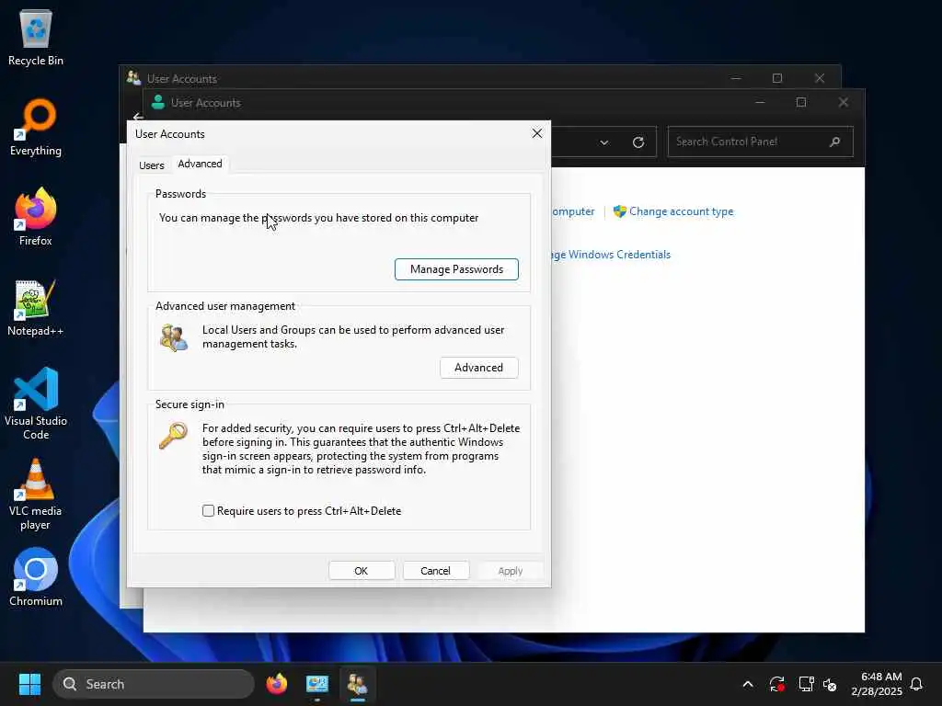Close the front User Accounts Control Panel window
Image resolution: width=942 pixels, height=706 pixels.
(844, 102)
